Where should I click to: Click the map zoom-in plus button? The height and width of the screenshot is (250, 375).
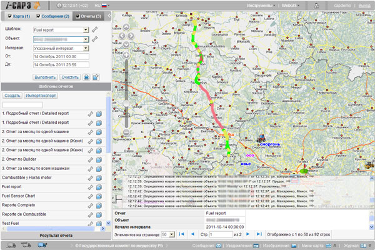point(126,56)
